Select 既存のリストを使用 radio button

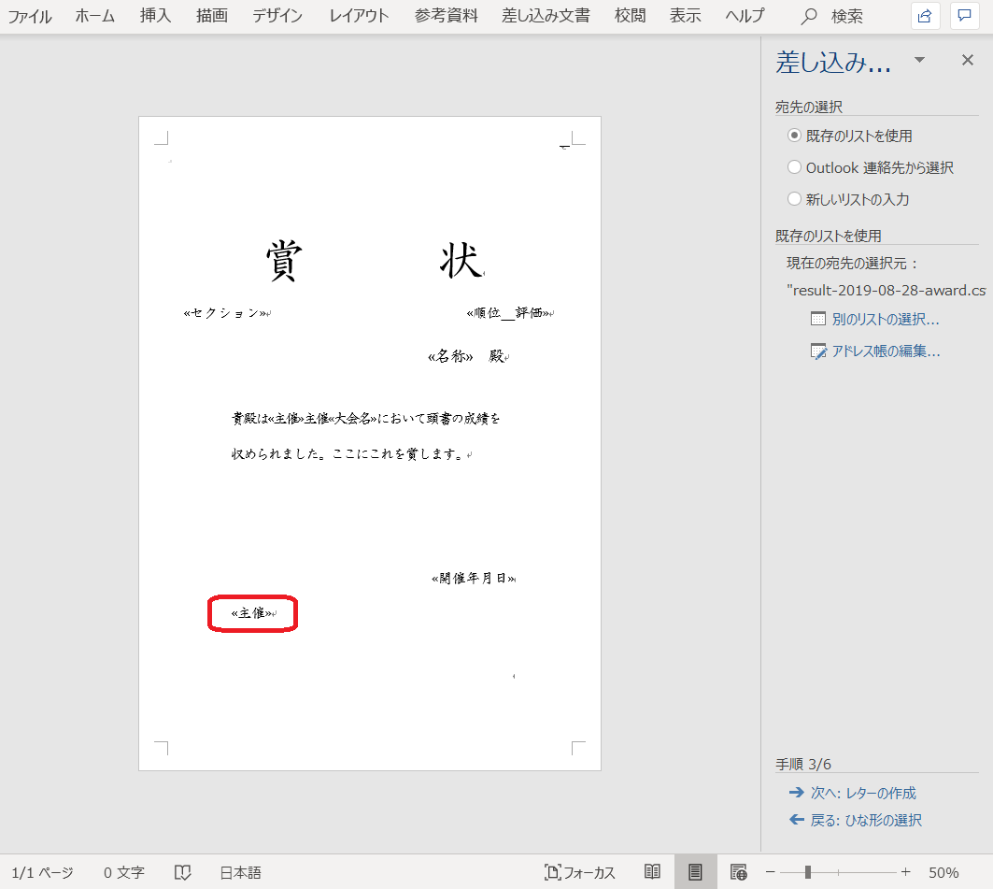pos(795,136)
